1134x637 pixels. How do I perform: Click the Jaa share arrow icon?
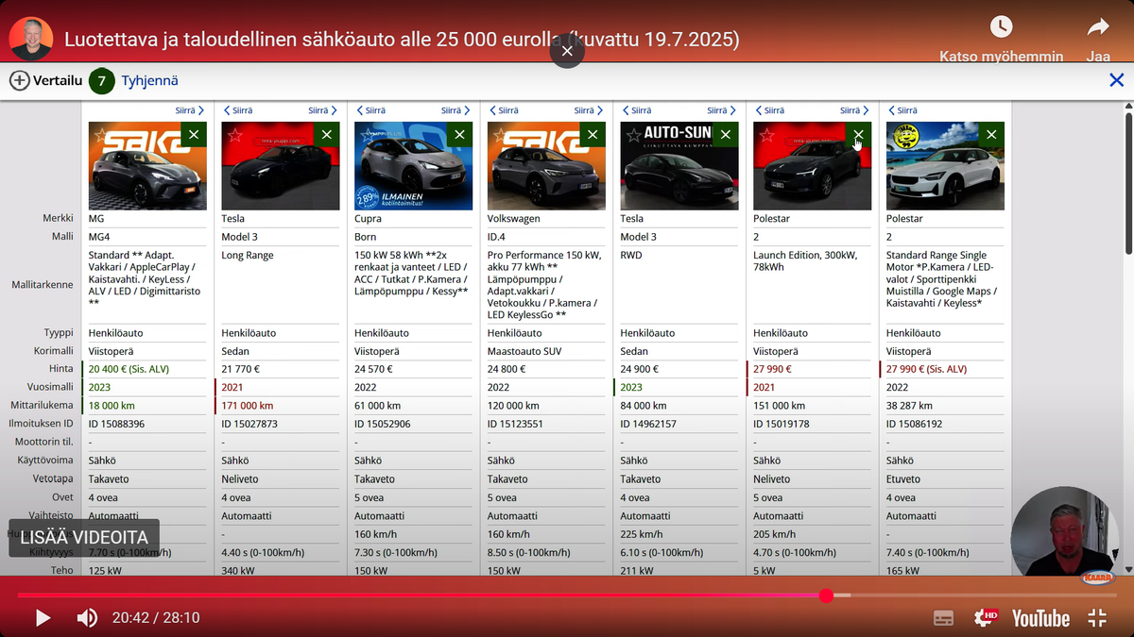pos(1098,26)
